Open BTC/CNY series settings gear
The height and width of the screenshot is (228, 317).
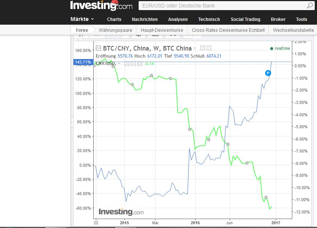pos(209,48)
